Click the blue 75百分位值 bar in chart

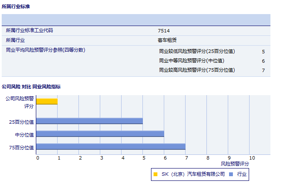(x=111, y=146)
